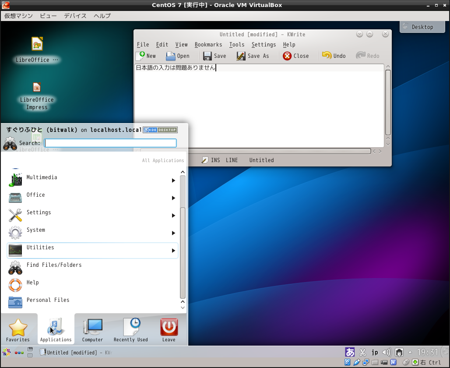Toggle INS insert mode in the status bar
Viewport: 450px width, 368px height.
(x=217, y=160)
